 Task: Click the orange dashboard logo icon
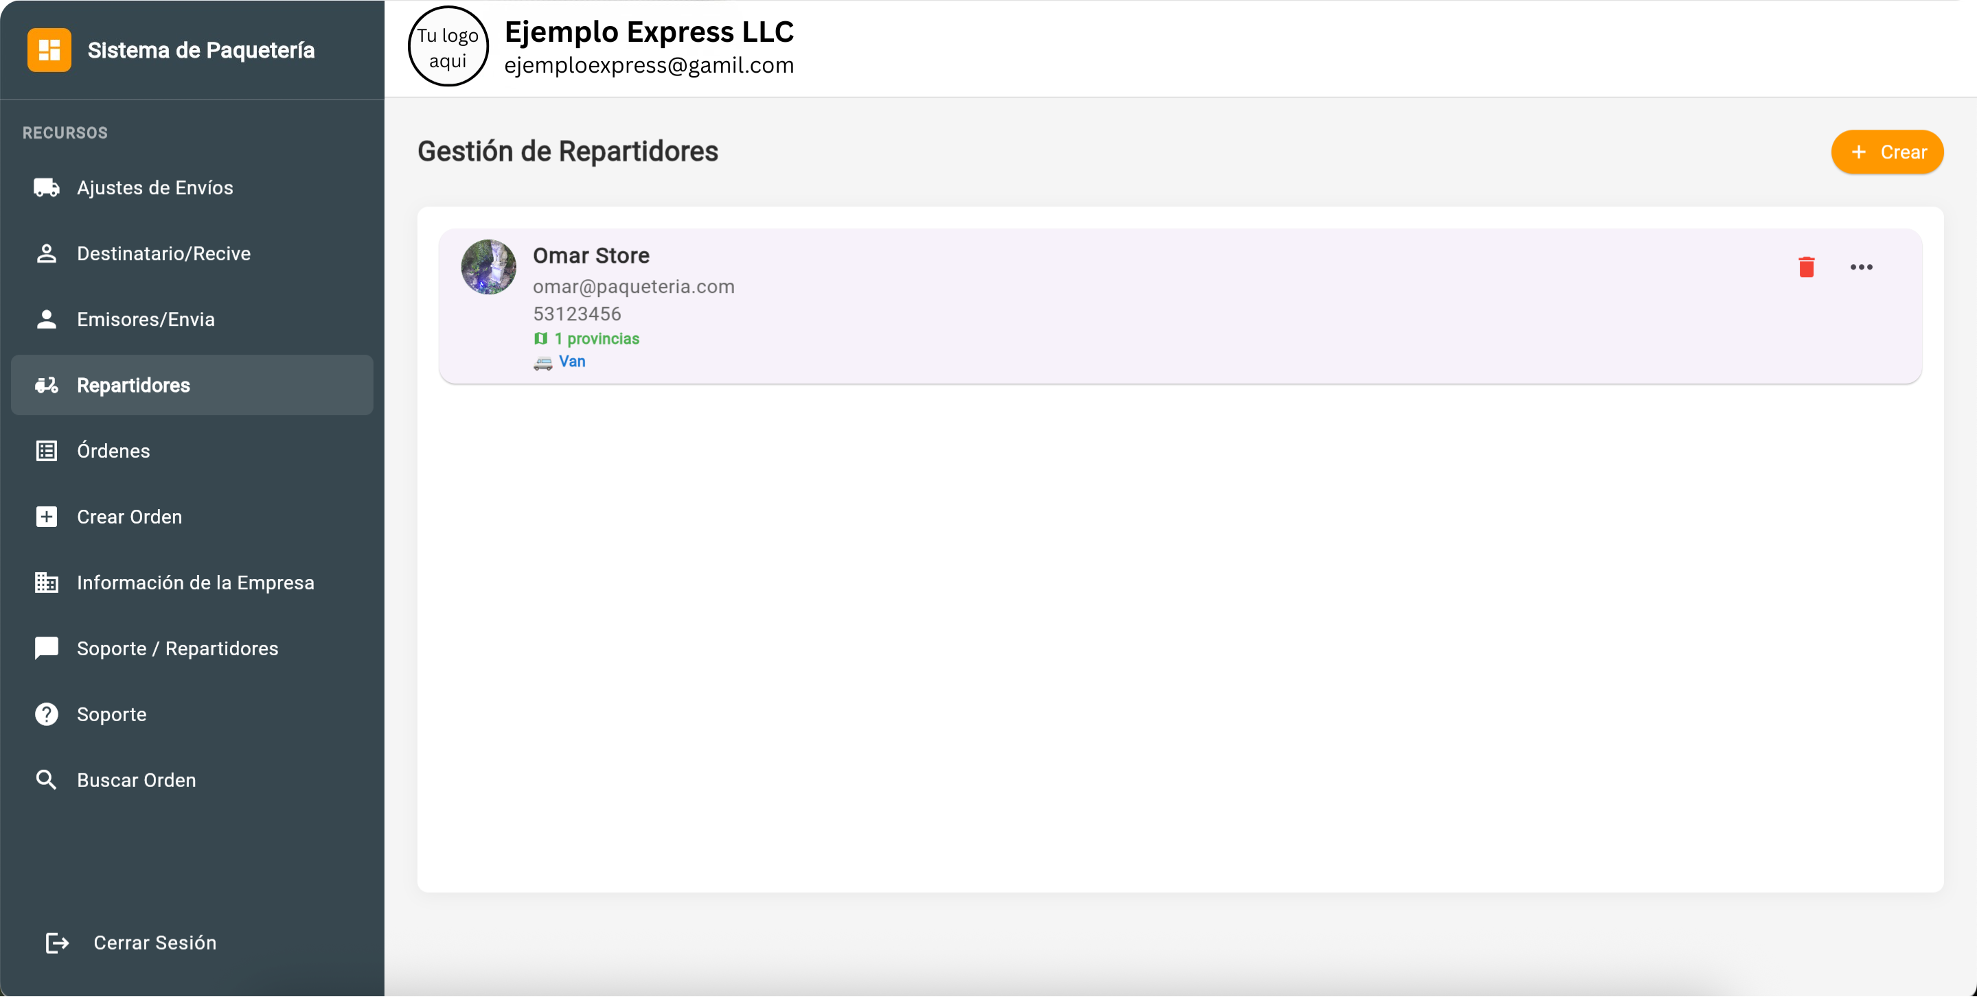49,50
